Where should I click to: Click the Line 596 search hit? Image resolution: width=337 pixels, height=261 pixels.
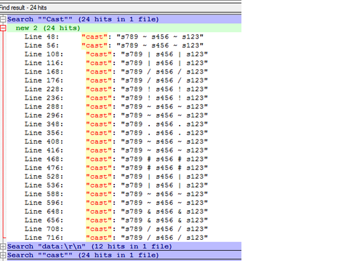(x=116, y=203)
